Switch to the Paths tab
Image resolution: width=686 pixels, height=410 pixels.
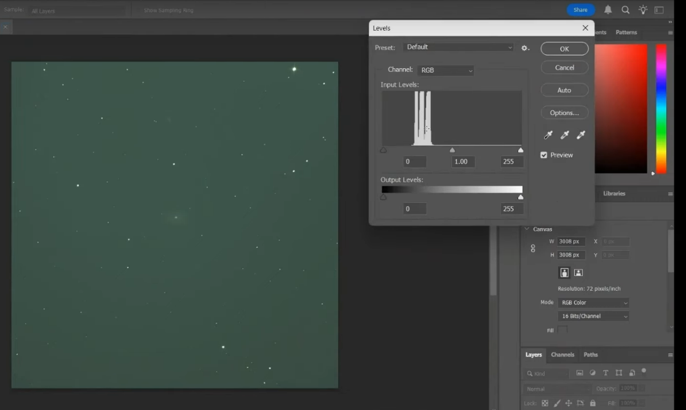(591, 355)
